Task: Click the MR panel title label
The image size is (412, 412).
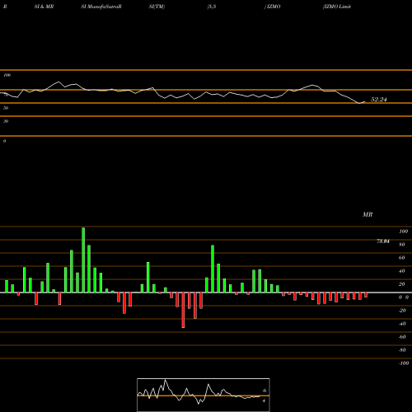Action: [x=368, y=214]
